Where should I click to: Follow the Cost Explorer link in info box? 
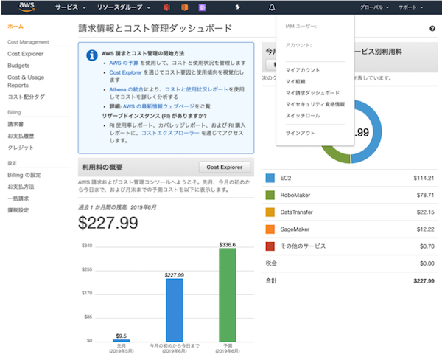coord(125,72)
